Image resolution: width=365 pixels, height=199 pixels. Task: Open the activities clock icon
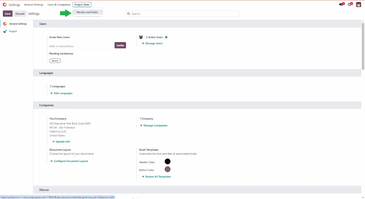350,5
